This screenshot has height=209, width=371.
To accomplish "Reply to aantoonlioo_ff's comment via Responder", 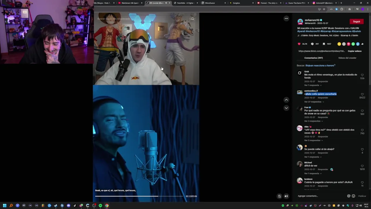I will (323, 98).
